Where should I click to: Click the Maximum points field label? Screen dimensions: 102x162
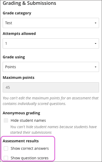18,78
